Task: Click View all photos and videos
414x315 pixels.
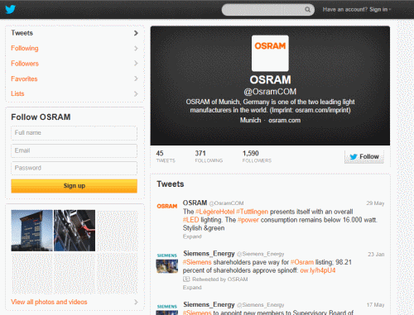Action: [49, 302]
